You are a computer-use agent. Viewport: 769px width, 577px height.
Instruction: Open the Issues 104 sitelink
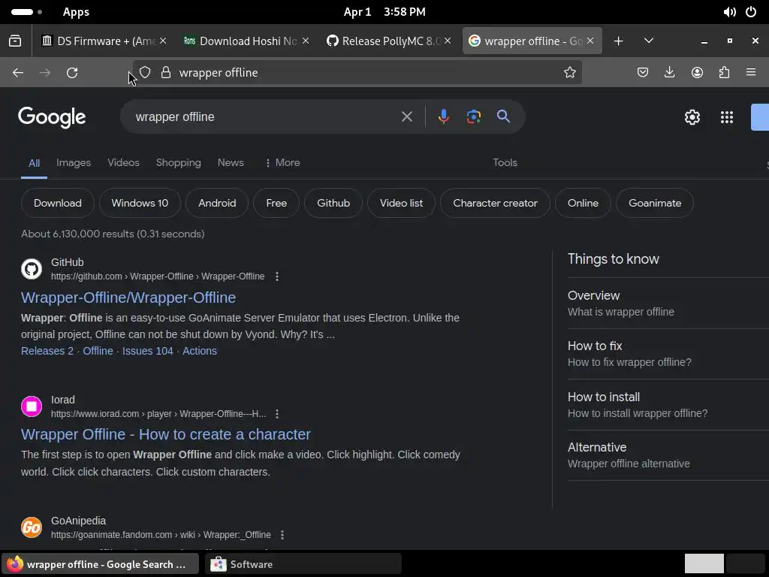[x=148, y=351]
